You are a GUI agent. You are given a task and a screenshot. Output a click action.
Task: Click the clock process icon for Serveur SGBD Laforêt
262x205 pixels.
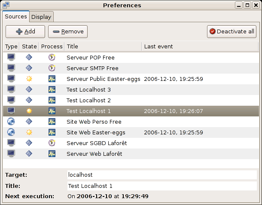pyautogui.click(x=52, y=143)
